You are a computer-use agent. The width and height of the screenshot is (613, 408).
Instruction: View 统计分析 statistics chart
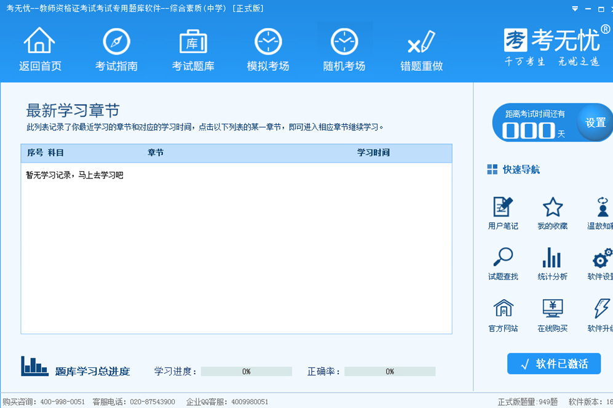coord(552,258)
